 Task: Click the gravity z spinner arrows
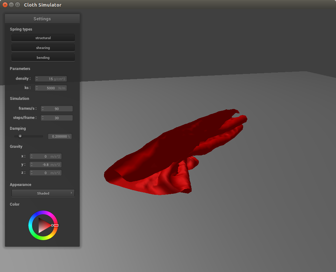coord(32,173)
